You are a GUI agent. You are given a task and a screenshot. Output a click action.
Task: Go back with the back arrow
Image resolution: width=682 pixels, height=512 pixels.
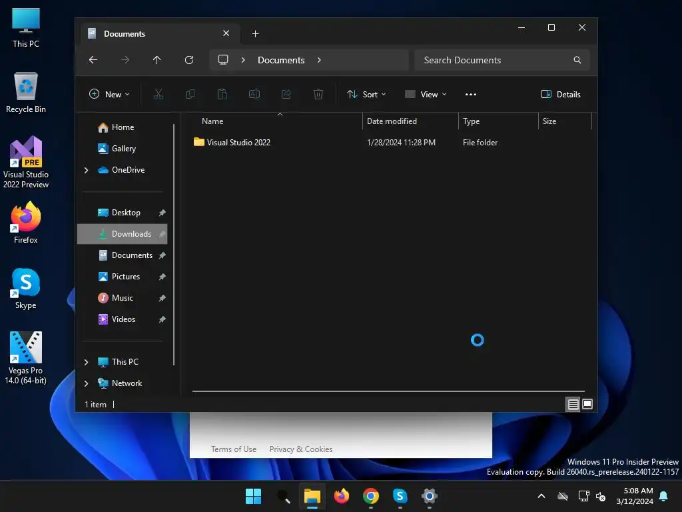click(x=93, y=60)
